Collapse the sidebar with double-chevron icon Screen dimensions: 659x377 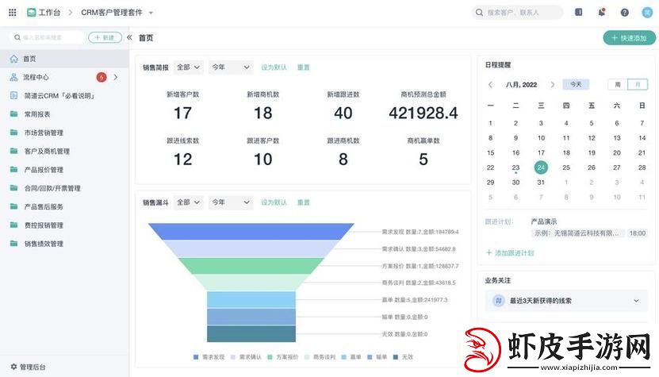click(129, 37)
